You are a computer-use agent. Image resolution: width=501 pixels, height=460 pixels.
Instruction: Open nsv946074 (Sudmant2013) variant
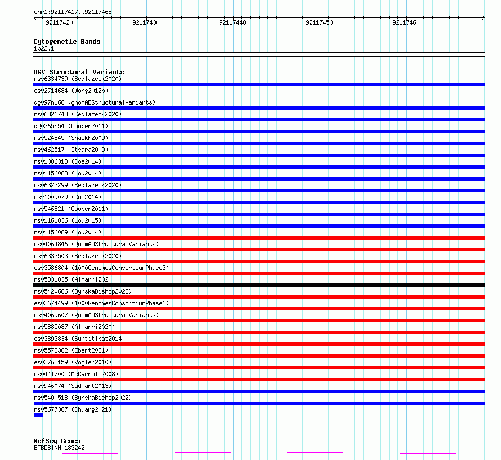(73, 386)
